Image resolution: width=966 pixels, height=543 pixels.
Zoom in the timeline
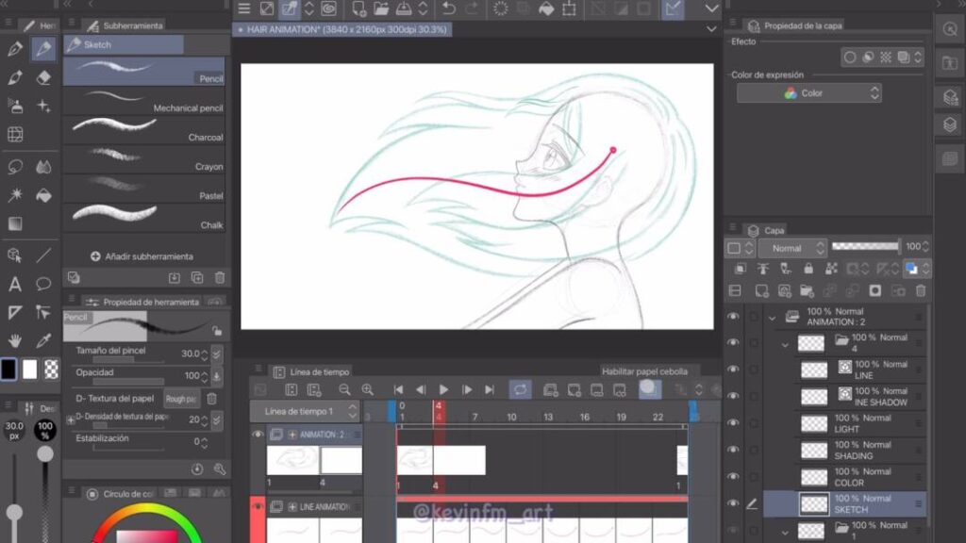368,389
